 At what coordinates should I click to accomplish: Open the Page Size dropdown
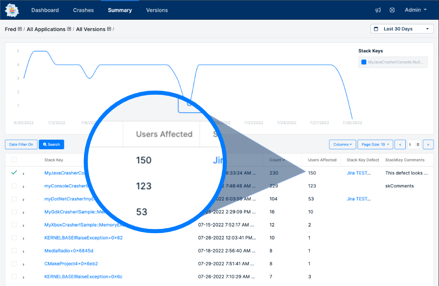[x=375, y=144]
